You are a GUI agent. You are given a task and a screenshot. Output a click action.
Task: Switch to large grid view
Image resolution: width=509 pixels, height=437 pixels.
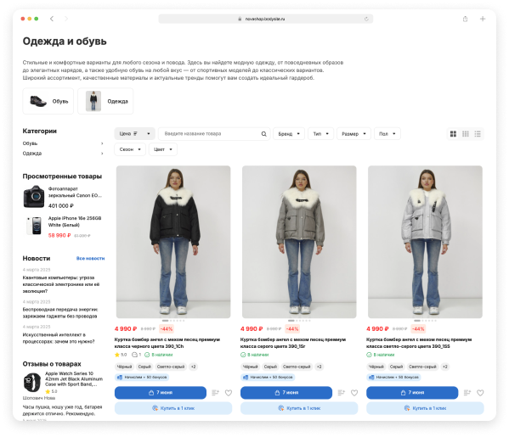[x=453, y=134]
